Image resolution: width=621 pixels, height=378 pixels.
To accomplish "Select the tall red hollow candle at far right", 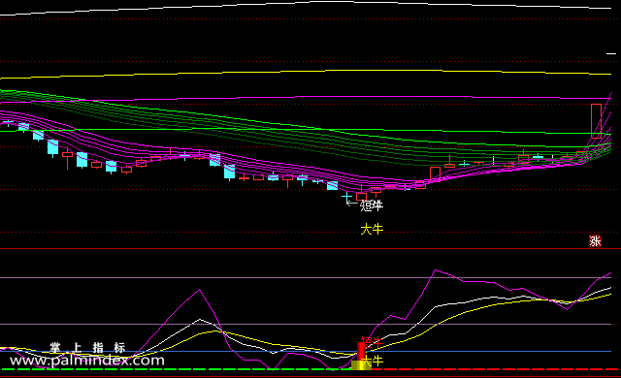I will click(x=596, y=120).
